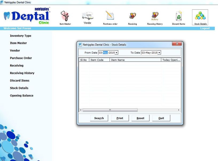218x161 pixels.
Task: Click the To Date field
Action: [151, 53]
